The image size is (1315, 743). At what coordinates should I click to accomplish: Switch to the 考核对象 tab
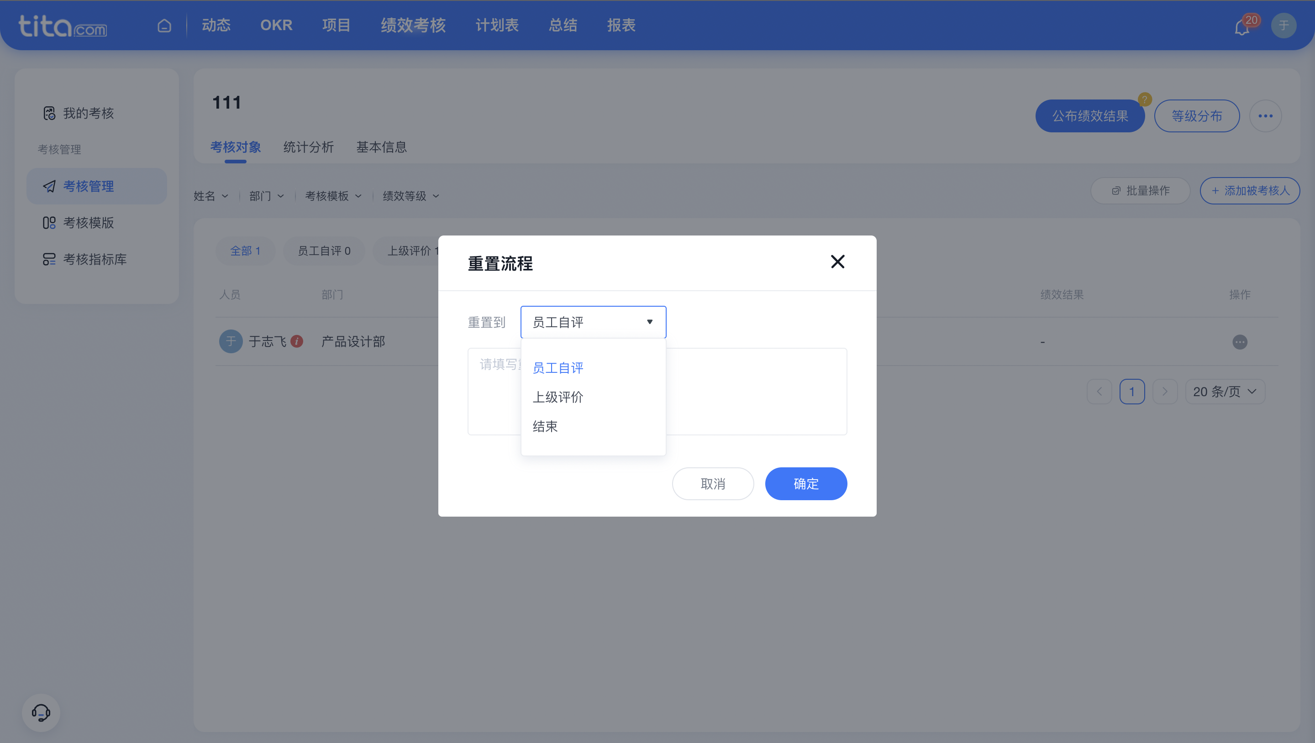[x=235, y=147]
